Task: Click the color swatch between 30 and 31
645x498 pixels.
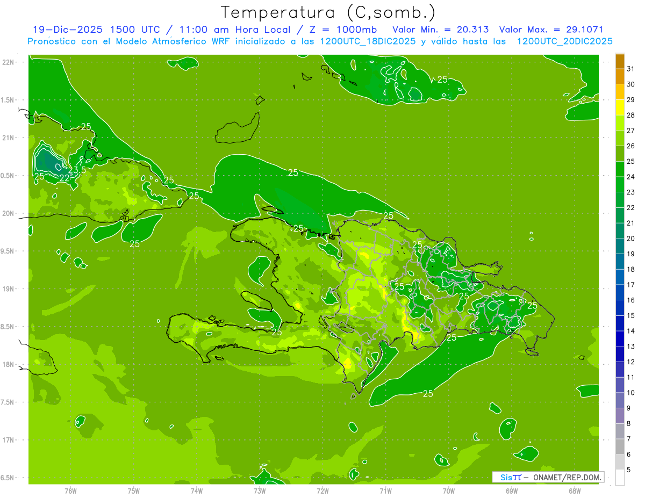Action: pos(620,76)
